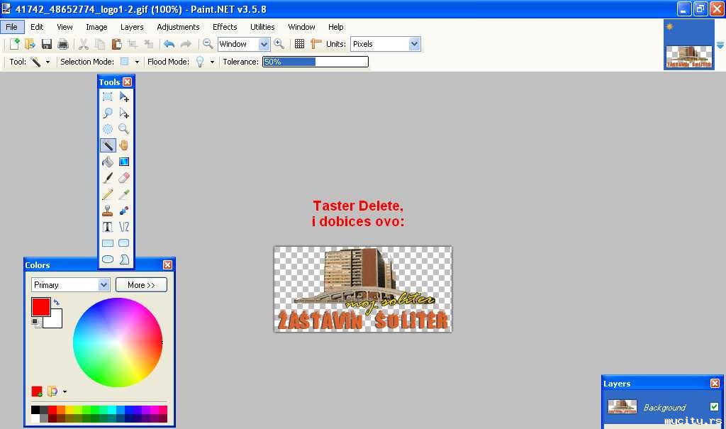This screenshot has width=726, height=429.
Task: Select the Magic Wand tool
Action: (x=108, y=145)
